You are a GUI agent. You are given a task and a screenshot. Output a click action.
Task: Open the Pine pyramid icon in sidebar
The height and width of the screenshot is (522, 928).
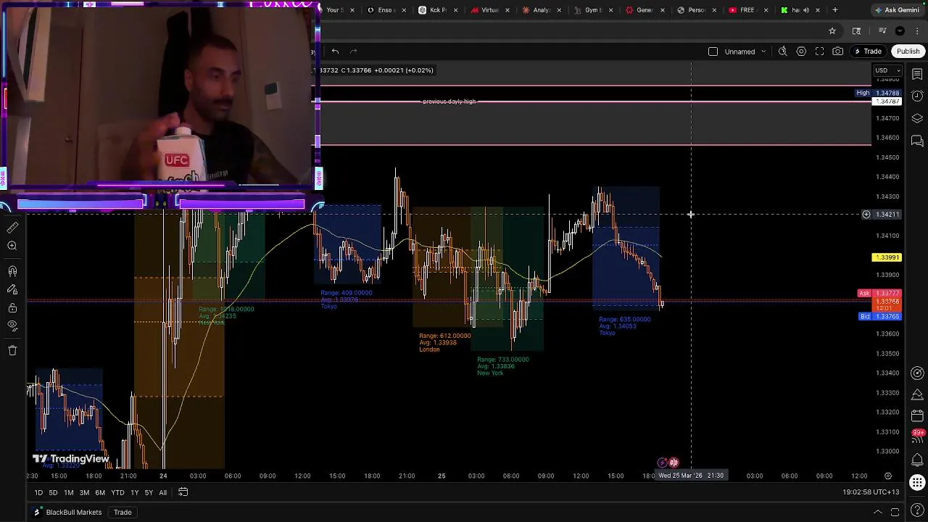[x=917, y=395]
